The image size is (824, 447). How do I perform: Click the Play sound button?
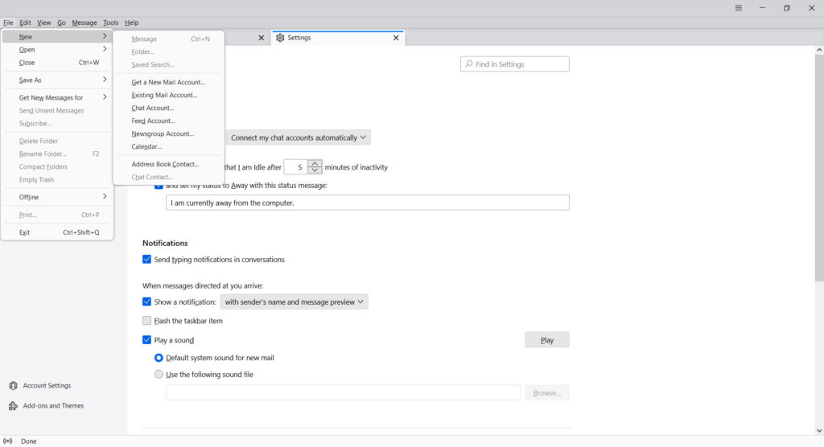tap(546, 340)
